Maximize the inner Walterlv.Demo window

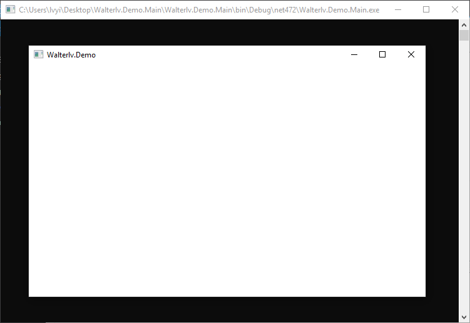[x=382, y=54]
